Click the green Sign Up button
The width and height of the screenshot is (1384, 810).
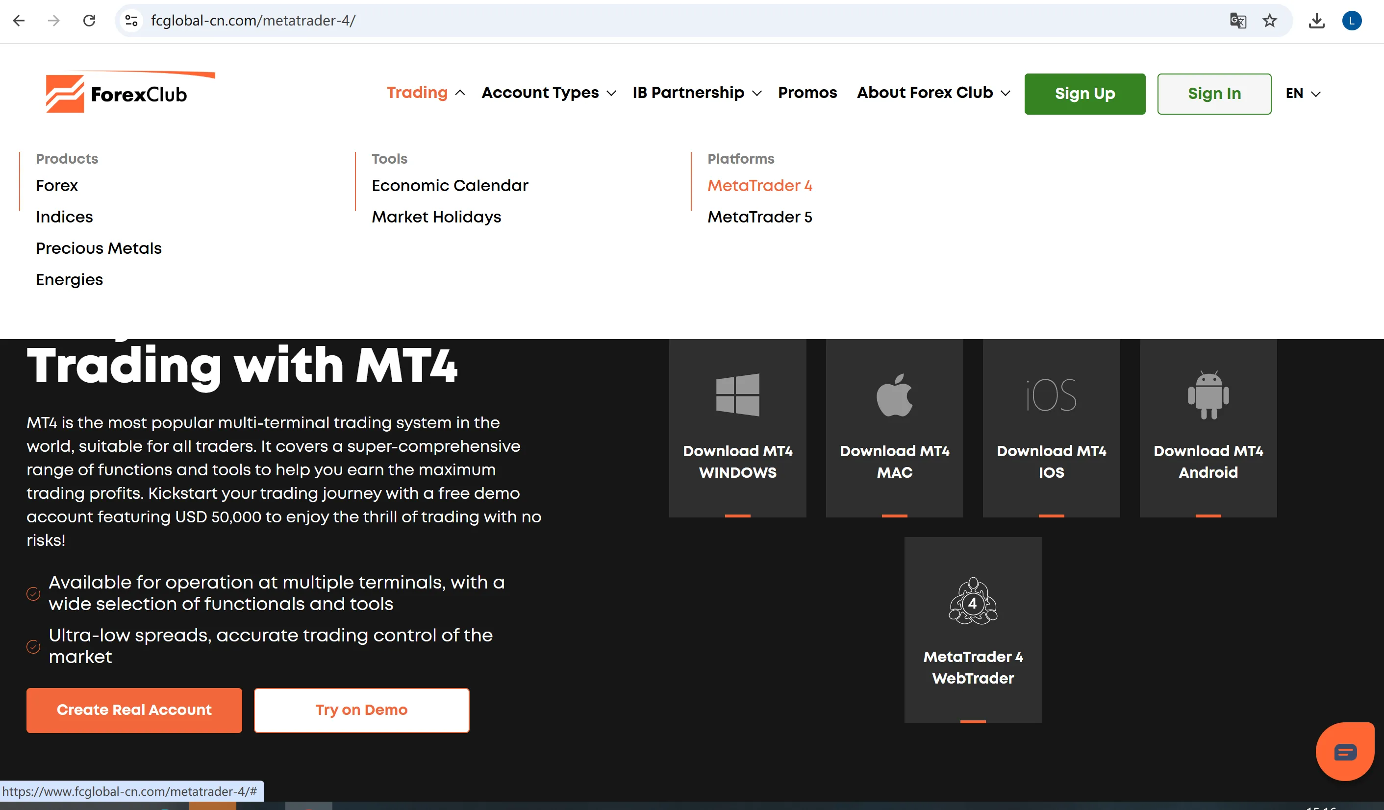pos(1084,94)
